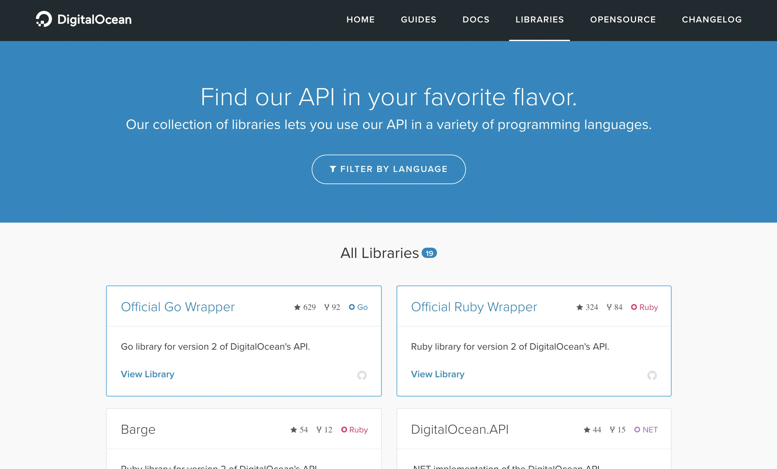Click the Ruby language circle on Official Ruby Wrapper
Screen dimensions: 777x469
[x=634, y=307]
